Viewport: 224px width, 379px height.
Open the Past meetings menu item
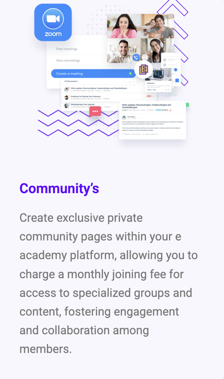67,49
